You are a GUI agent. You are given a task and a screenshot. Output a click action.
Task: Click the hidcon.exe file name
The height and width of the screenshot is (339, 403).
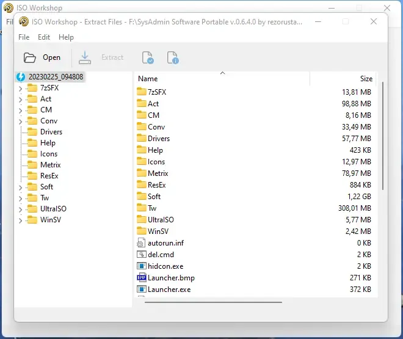[x=165, y=266]
